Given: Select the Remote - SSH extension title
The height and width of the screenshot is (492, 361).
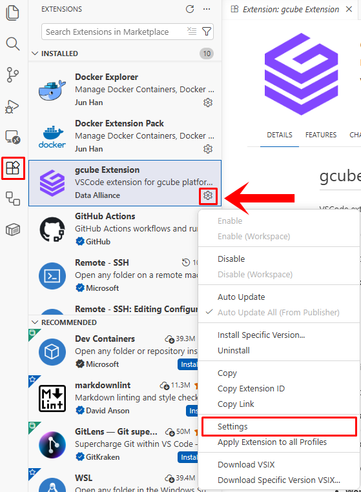Looking at the screenshot, I should point(102,262).
